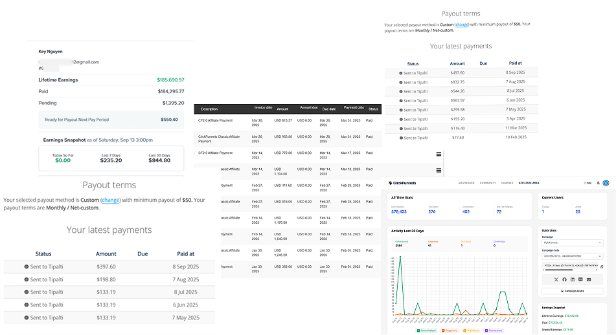Click the Trial Starts value 276
616x335 pixels.
432,212
